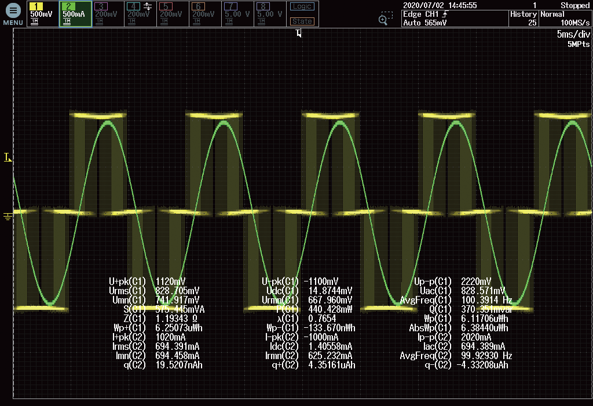The height and width of the screenshot is (406, 593).
Task: Click the Umn(C1) 741.917mV measurement
Action: pos(156,300)
